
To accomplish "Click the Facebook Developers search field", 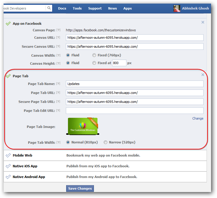I will [25, 8].
